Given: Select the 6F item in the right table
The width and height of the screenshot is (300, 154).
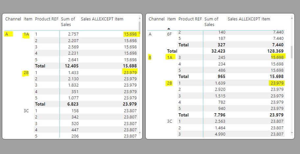Looking at the screenshot, I should (169, 35).
